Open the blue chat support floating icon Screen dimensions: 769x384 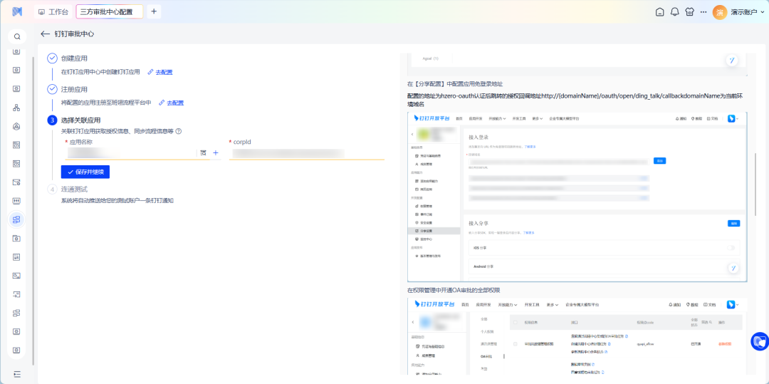coord(760,341)
